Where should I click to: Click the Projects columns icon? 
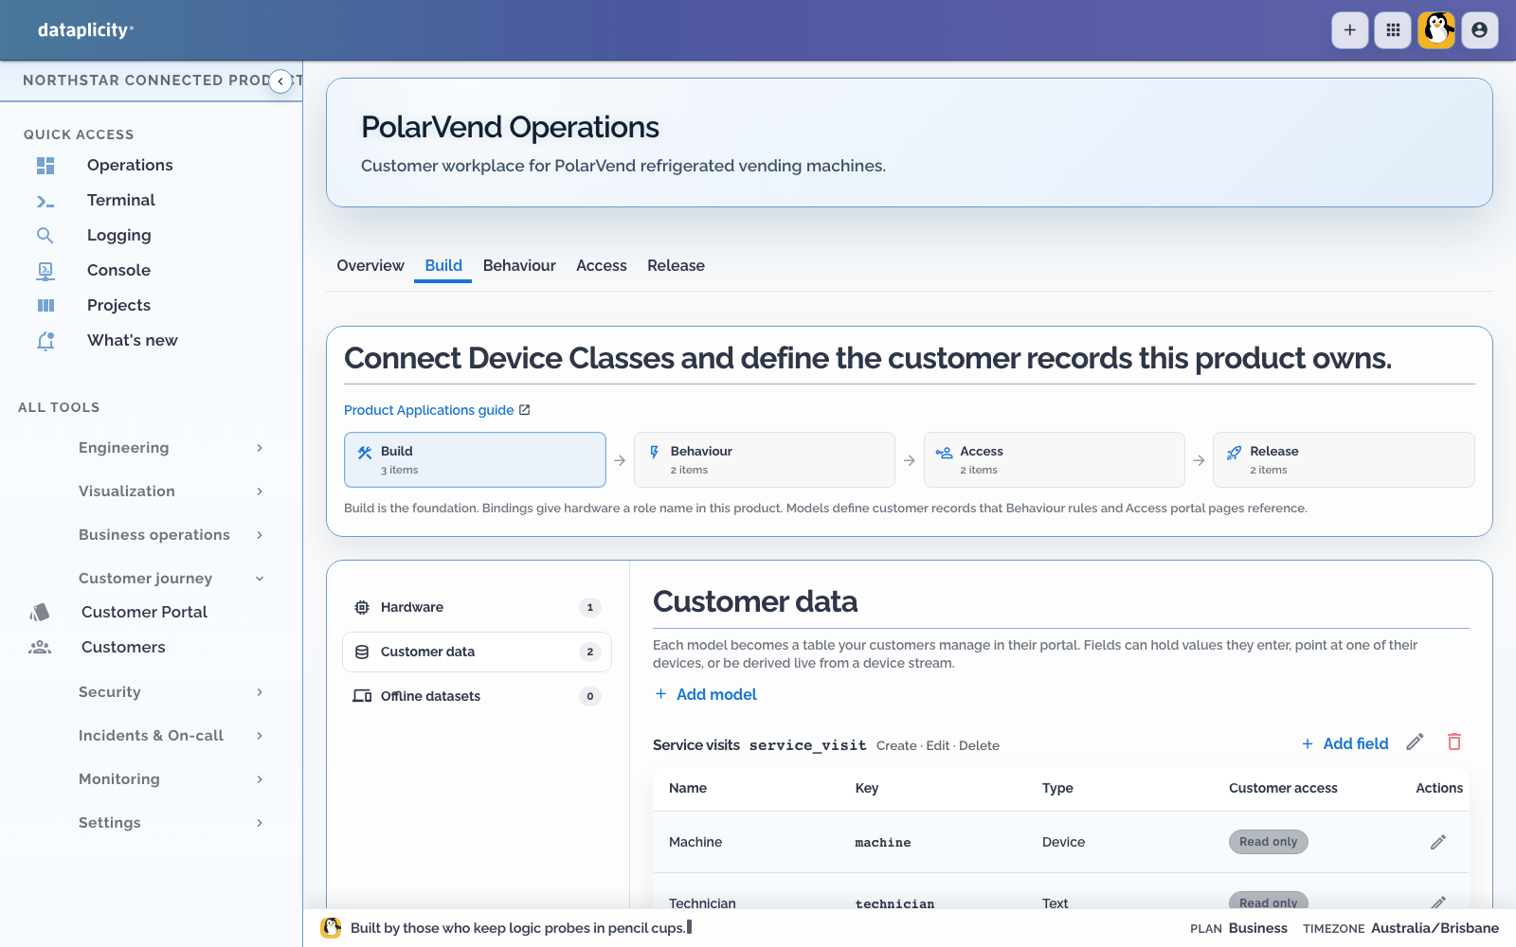[x=45, y=306]
